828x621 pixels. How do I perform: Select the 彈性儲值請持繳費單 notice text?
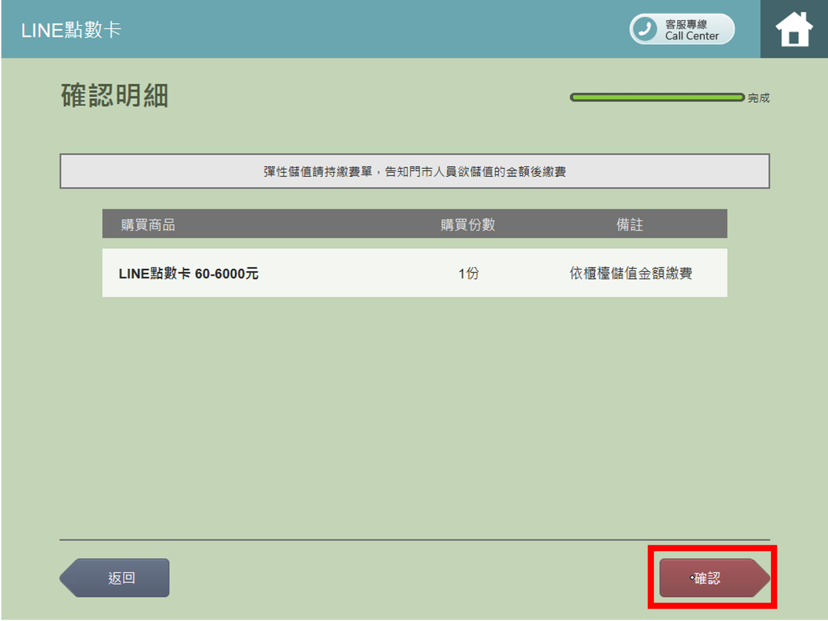tap(415, 171)
